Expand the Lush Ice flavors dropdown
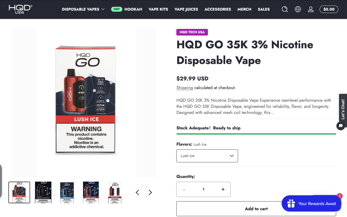This screenshot has height=217, width=347. pyautogui.click(x=207, y=156)
